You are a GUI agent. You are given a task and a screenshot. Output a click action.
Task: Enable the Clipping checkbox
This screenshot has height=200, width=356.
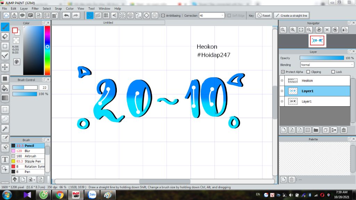308,72
